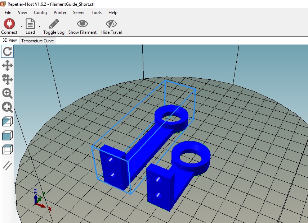308x223 pixels.
Task: Open the Config menu
Action: (x=40, y=13)
